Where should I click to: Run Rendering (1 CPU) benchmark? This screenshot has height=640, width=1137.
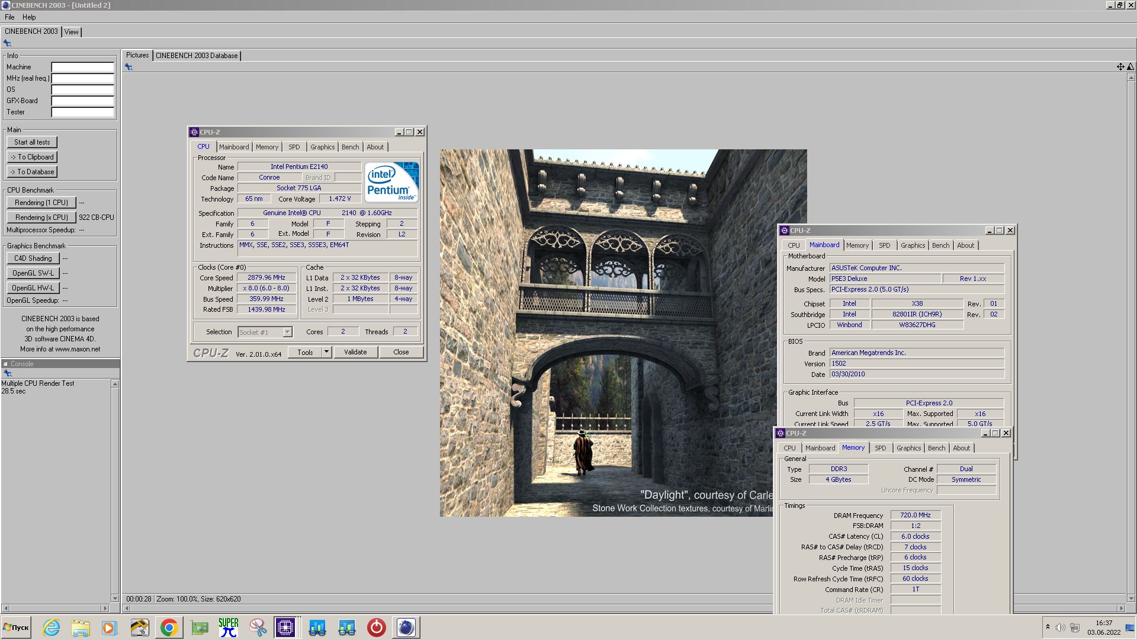pos(41,203)
